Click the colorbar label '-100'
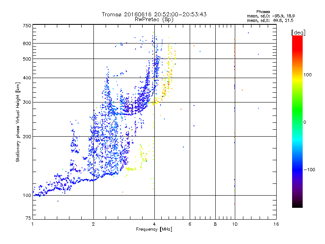Image resolution: width=325 pixels, height=244 pixels. coord(309,170)
